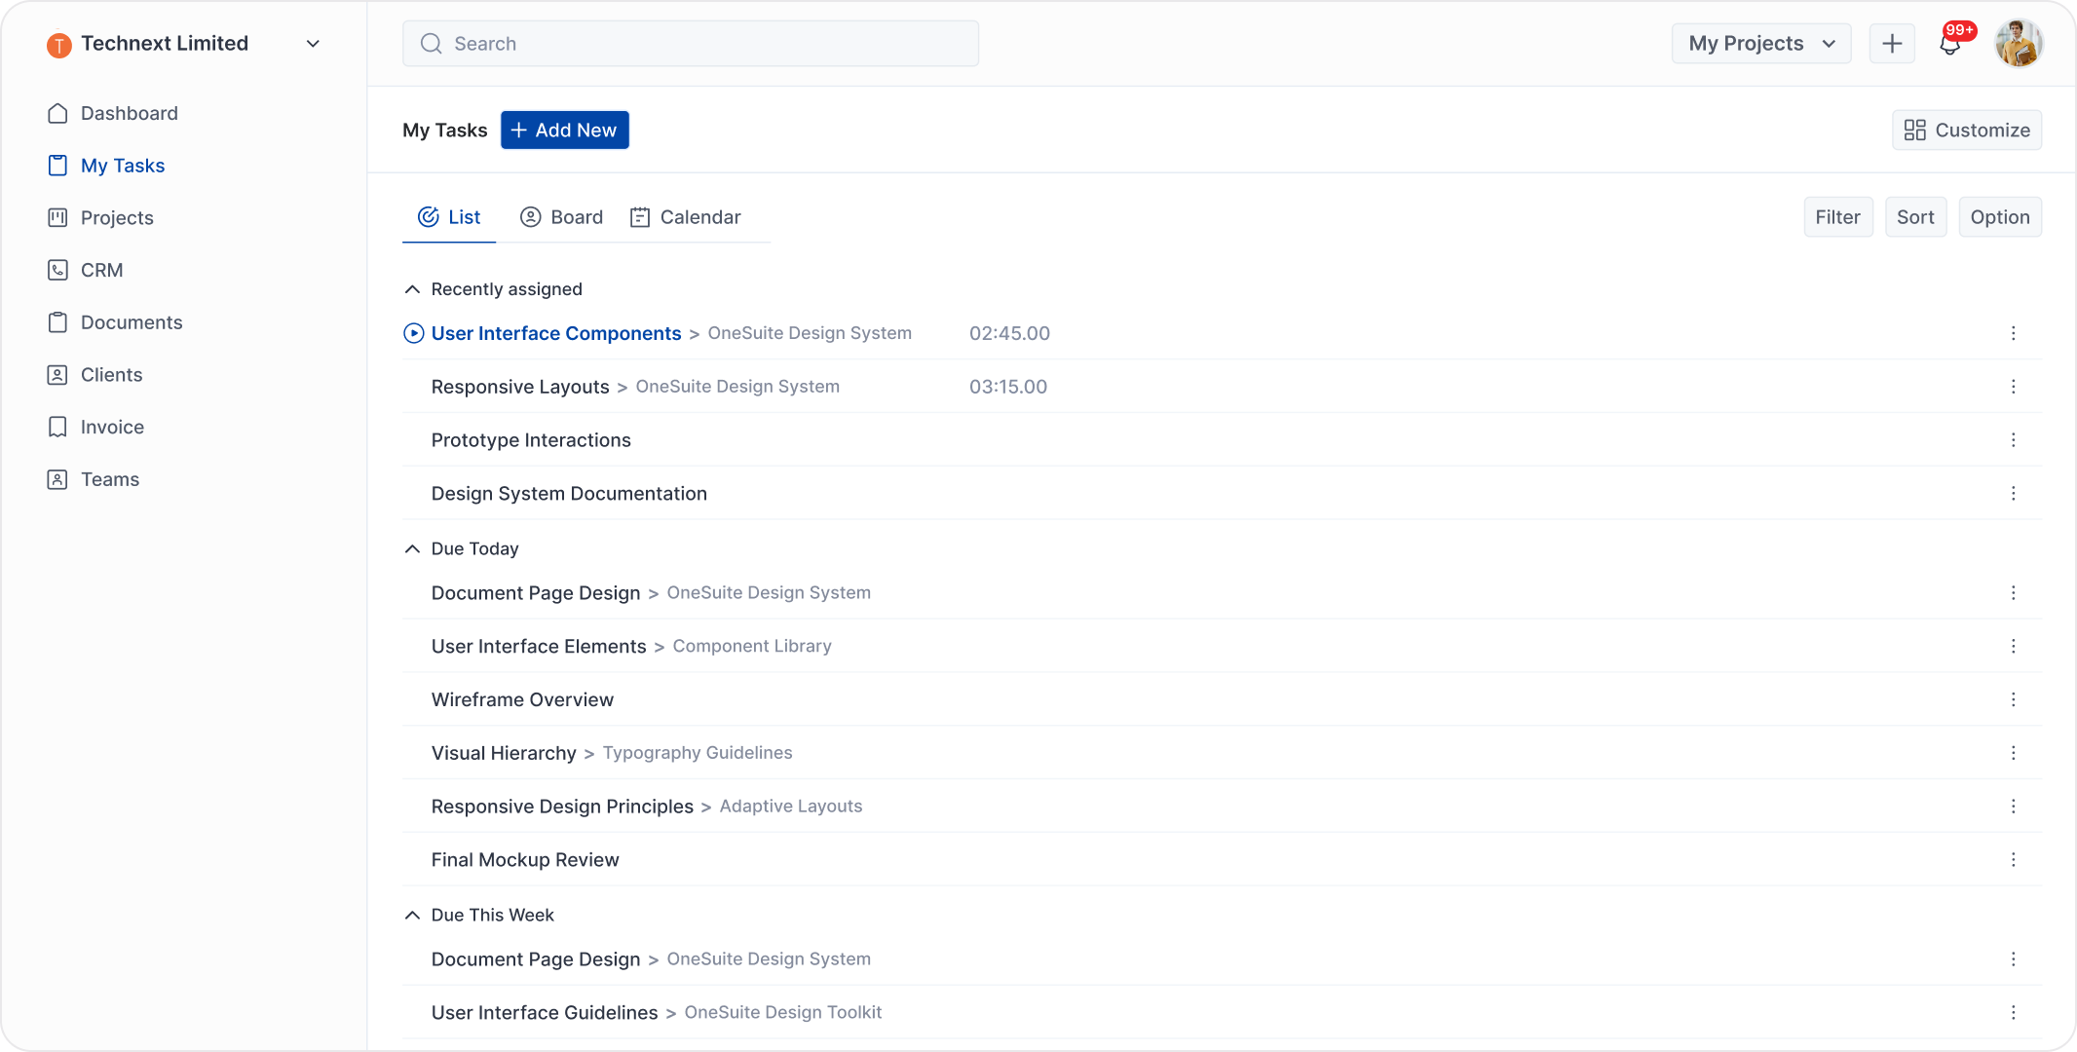The image size is (2077, 1052).
Task: Switch to the Board view tab
Action: (562, 217)
